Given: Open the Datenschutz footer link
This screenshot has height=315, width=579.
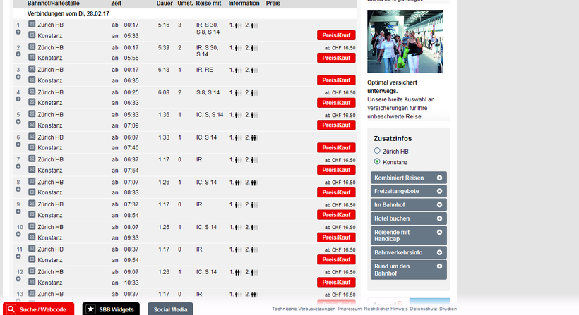Looking at the screenshot, I should [423, 309].
